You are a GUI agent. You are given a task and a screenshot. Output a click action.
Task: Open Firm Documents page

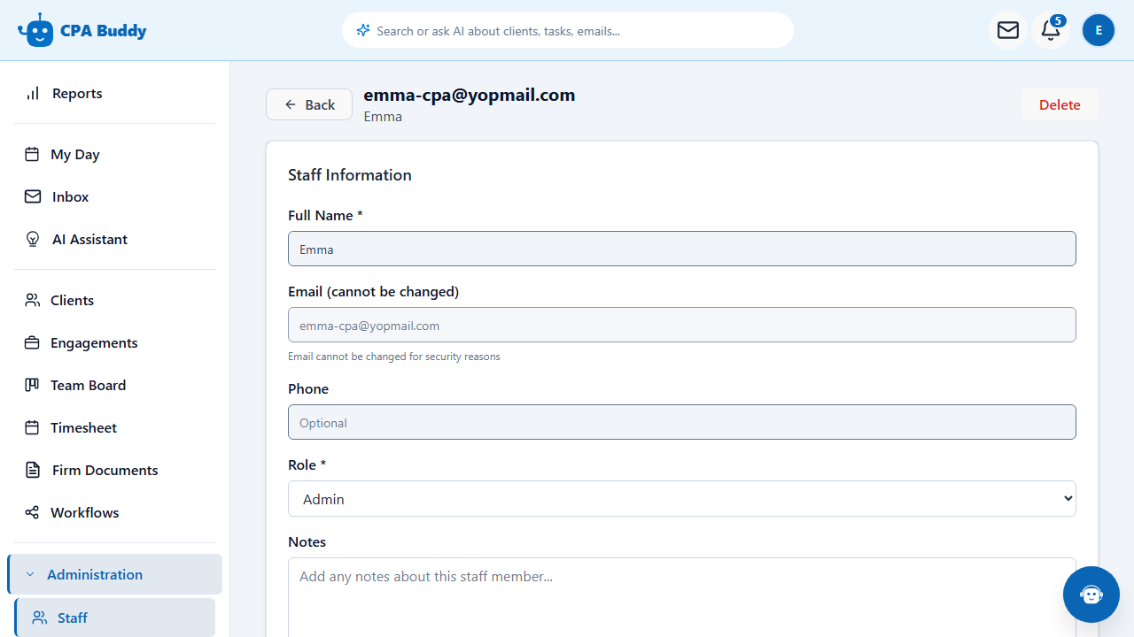pyautogui.click(x=114, y=470)
